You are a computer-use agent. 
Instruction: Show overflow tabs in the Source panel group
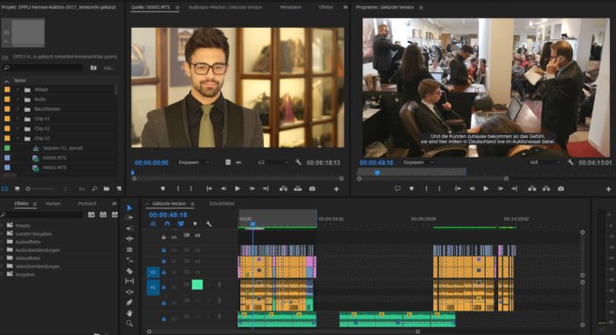(345, 7)
